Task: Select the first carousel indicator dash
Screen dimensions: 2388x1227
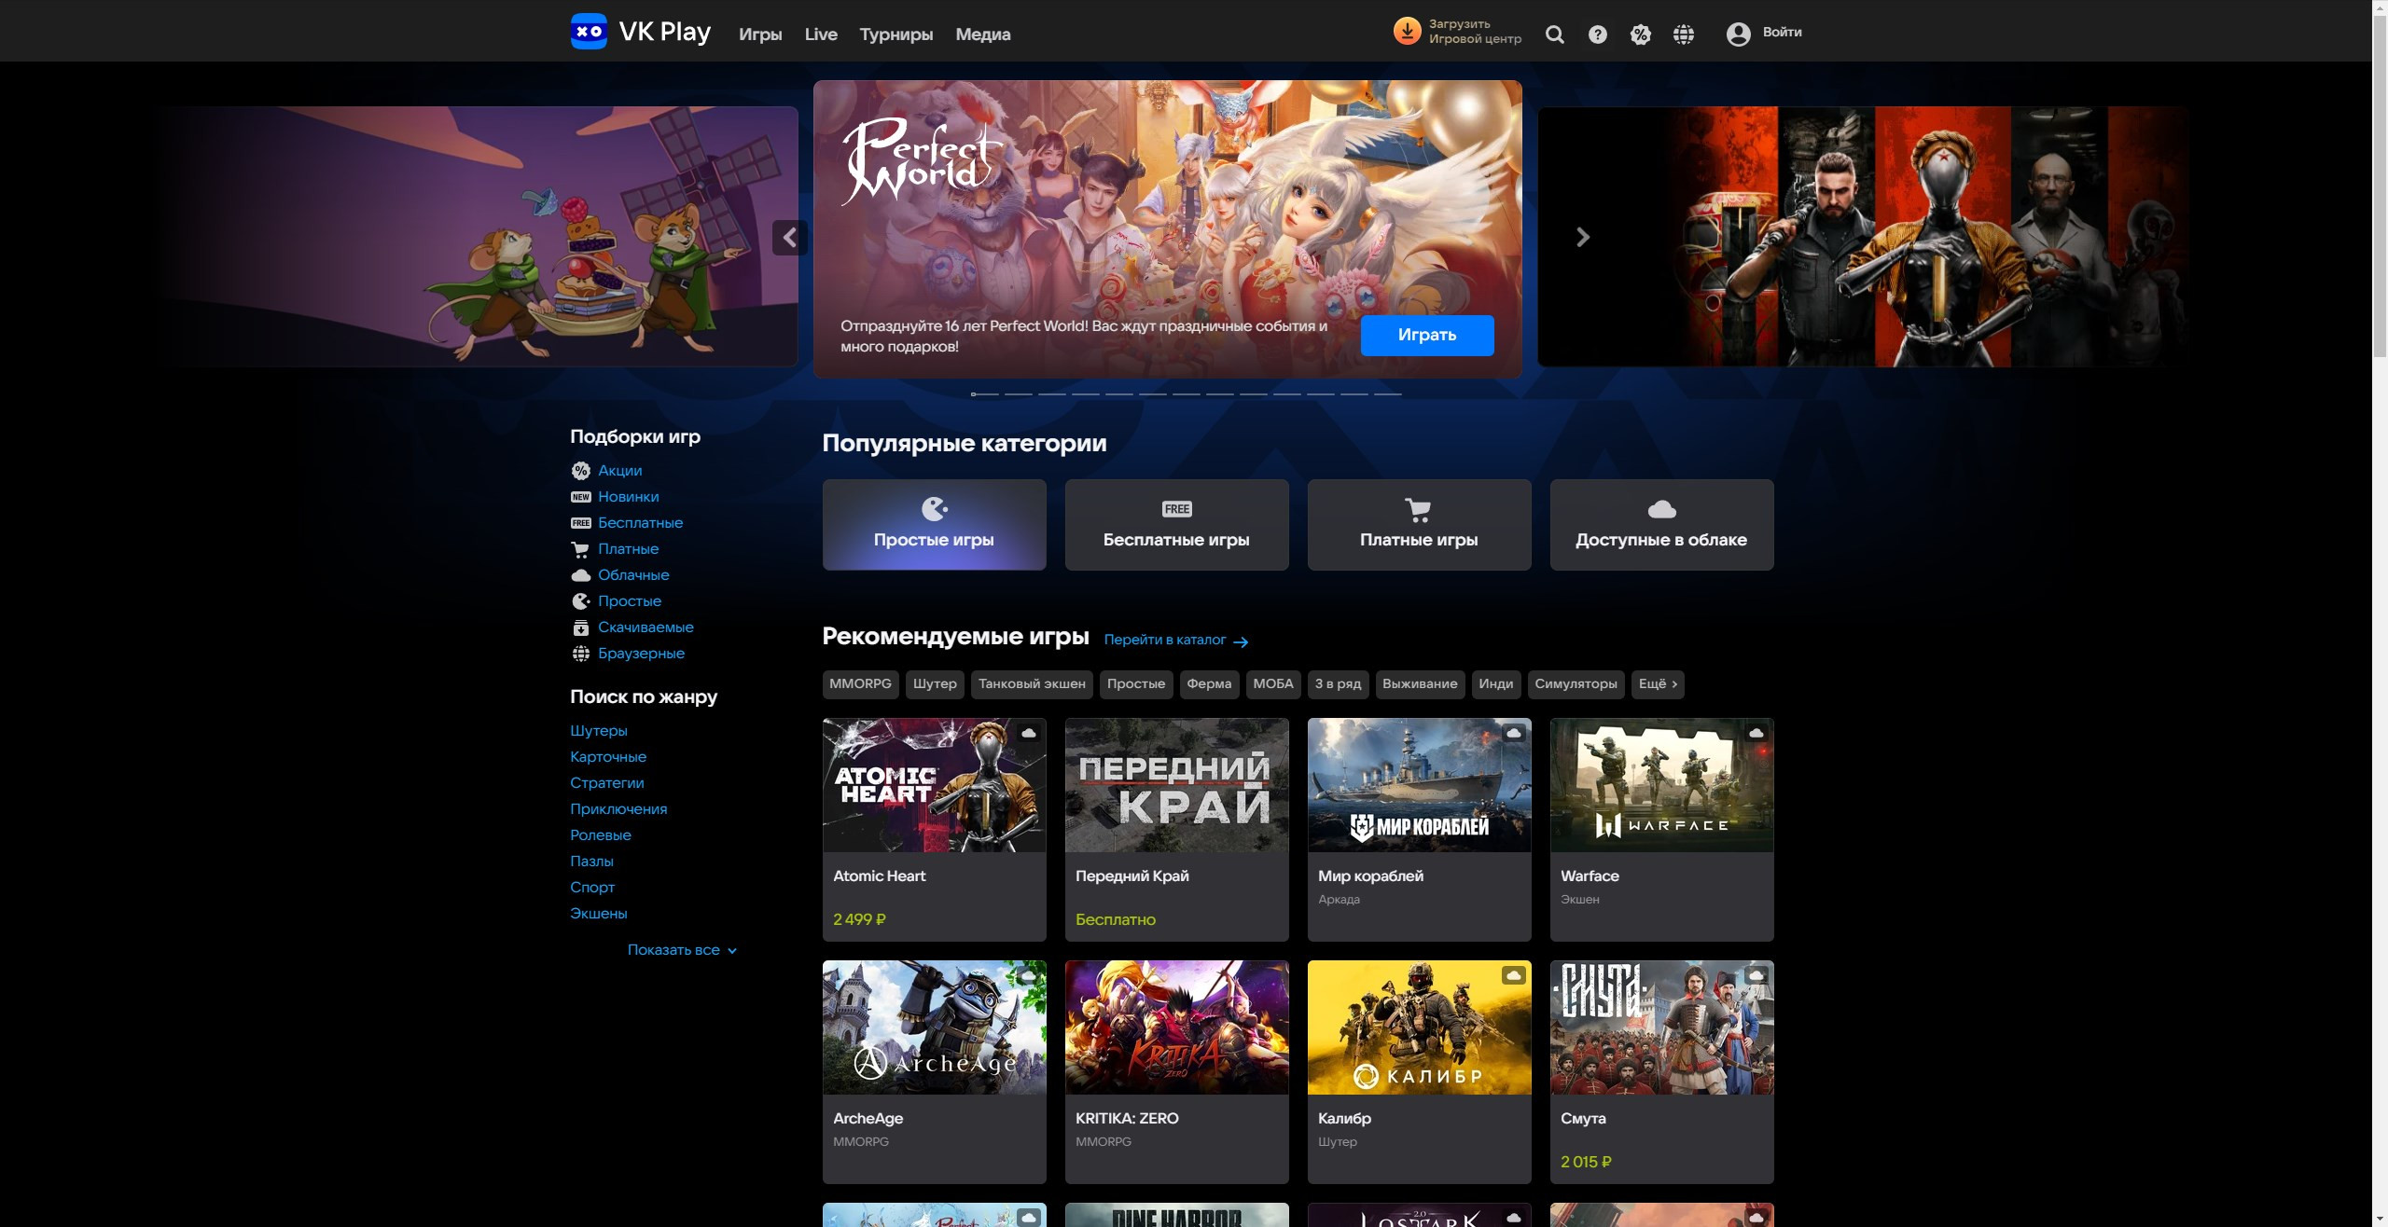Action: pyautogui.click(x=985, y=394)
